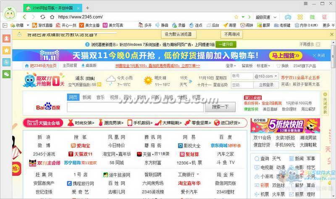The image size is (336, 199).
Task: Open the 新浪 site link
Action: point(44,137)
